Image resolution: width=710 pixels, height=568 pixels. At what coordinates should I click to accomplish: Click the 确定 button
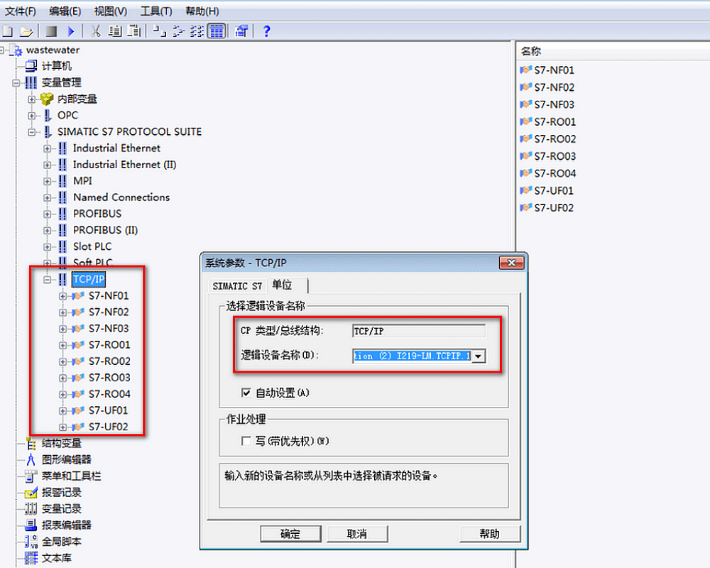point(290,534)
